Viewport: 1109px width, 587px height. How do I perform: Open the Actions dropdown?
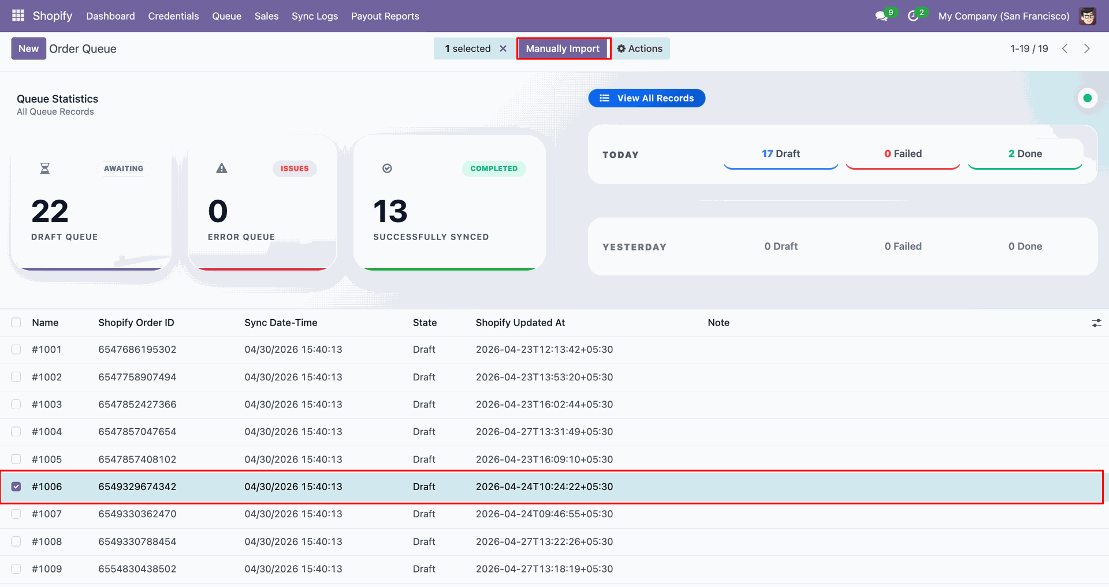click(x=640, y=48)
